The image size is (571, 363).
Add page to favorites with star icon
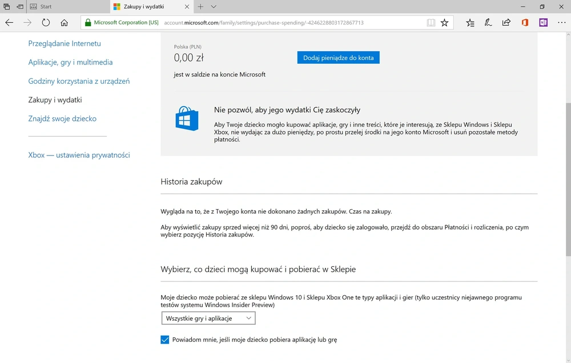444,23
